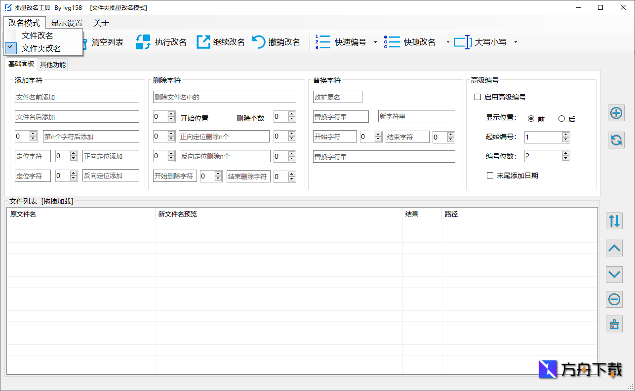Select the 后 position radio button
The width and height of the screenshot is (635, 391).
coord(561,118)
